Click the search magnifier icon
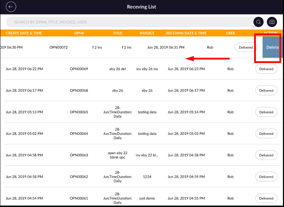This screenshot has width=284, height=207. coord(258,22)
